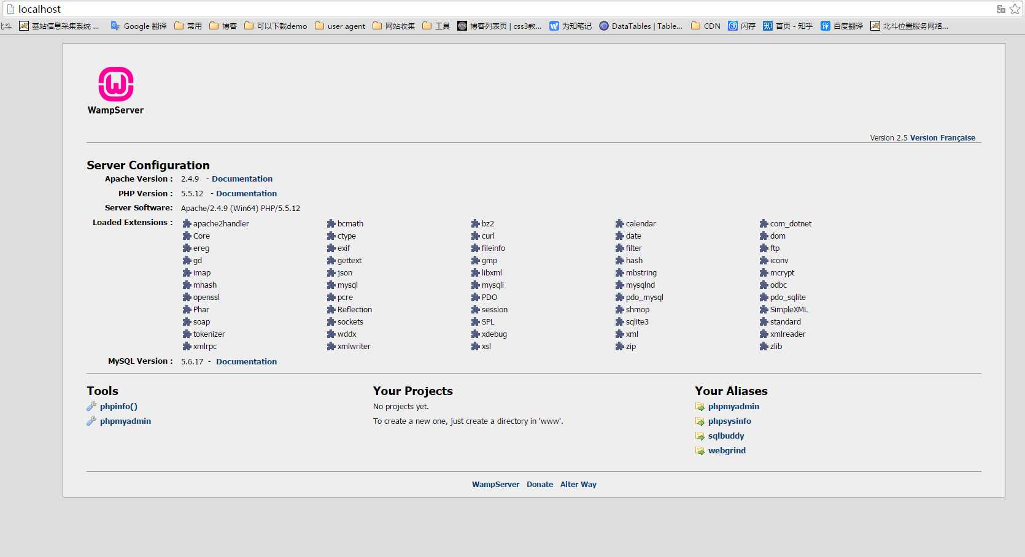This screenshot has height=557, width=1025.
Task: Open phpmyadmin under Your Aliases
Action: pyautogui.click(x=733, y=406)
